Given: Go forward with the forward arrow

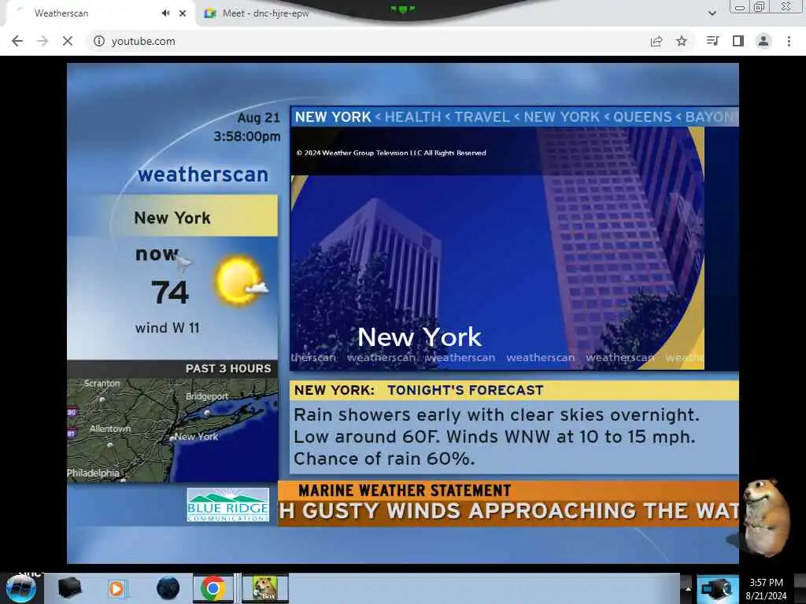Looking at the screenshot, I should click(x=43, y=41).
